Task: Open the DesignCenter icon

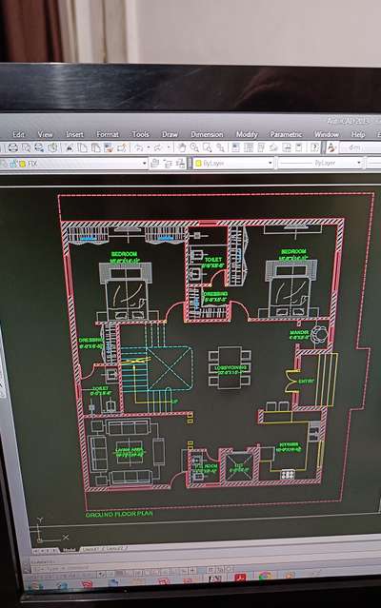Action: [249, 147]
